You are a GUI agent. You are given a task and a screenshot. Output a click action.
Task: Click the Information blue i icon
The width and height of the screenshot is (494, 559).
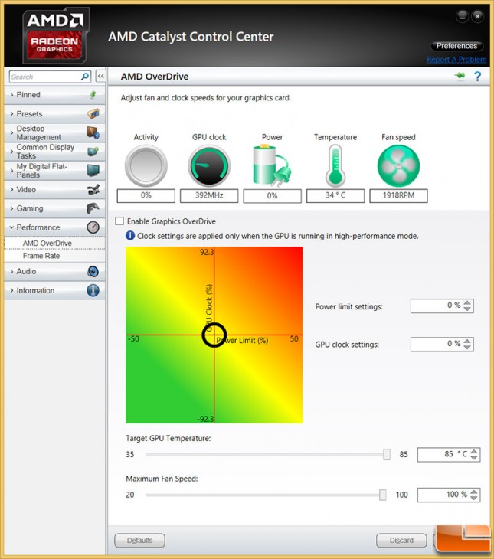pyautogui.click(x=93, y=290)
